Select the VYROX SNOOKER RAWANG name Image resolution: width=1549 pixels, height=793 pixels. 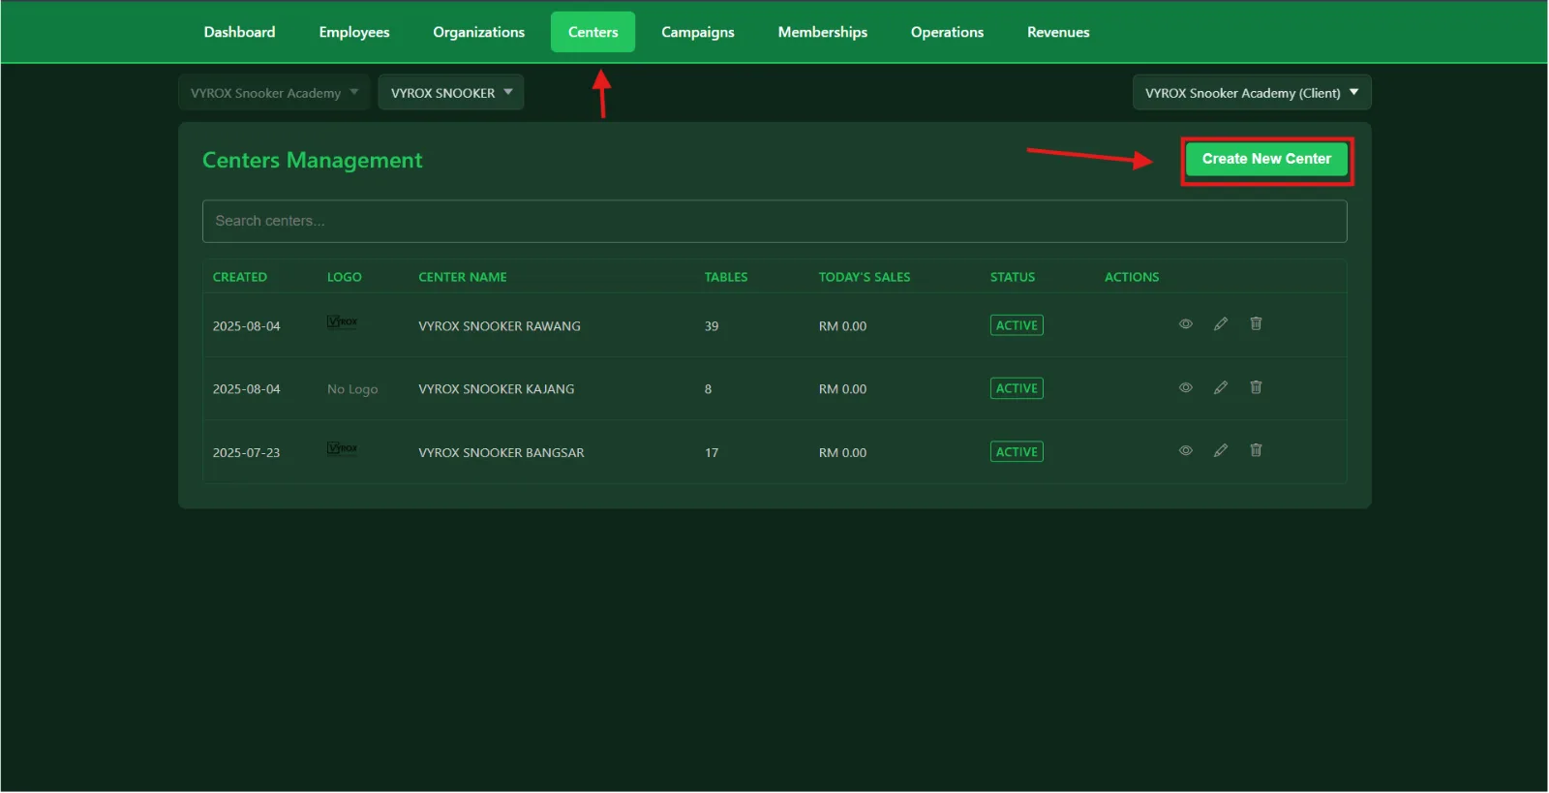pyautogui.click(x=500, y=326)
